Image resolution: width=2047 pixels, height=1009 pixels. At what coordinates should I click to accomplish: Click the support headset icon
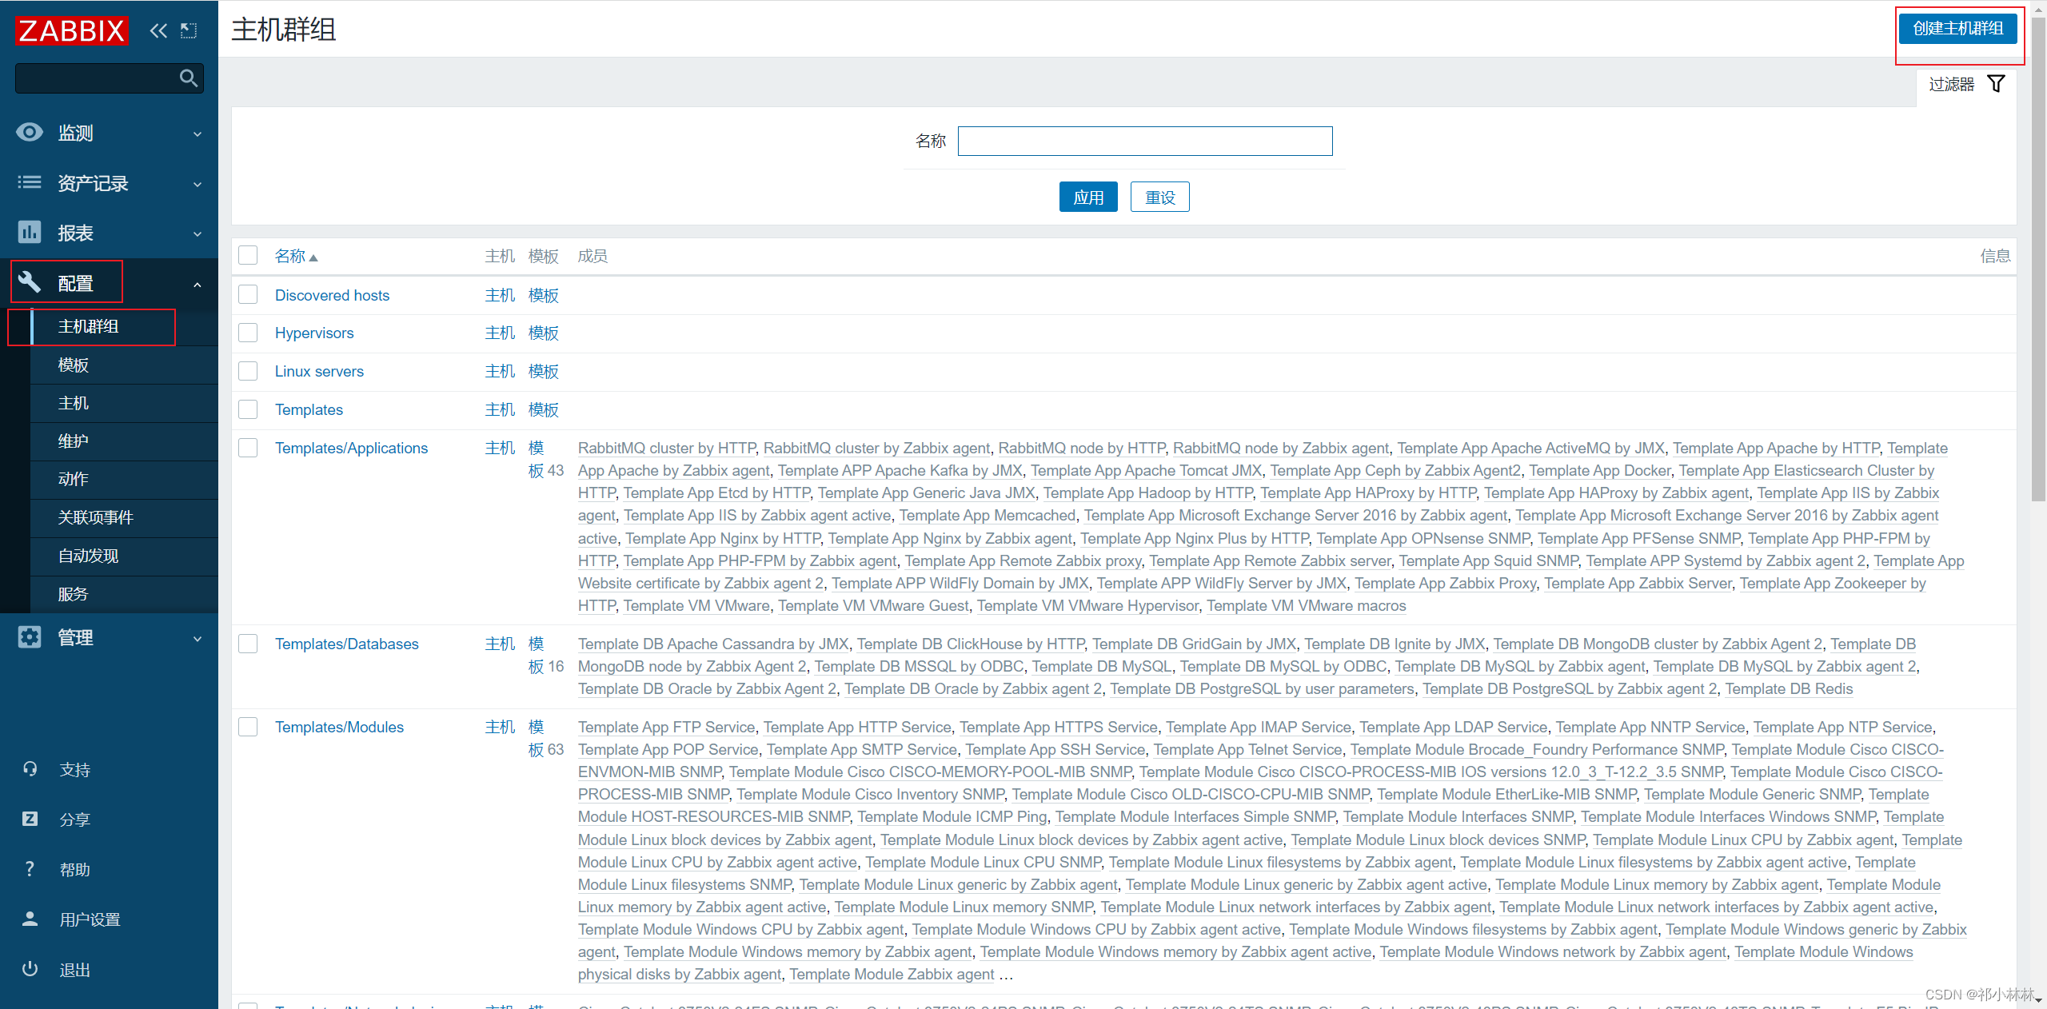(x=30, y=769)
